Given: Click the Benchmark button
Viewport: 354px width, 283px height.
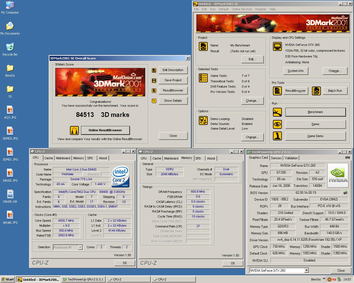Looking at the screenshot, I should [315, 112].
